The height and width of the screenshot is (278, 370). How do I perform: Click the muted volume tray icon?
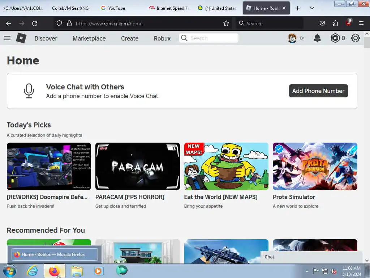point(334,271)
